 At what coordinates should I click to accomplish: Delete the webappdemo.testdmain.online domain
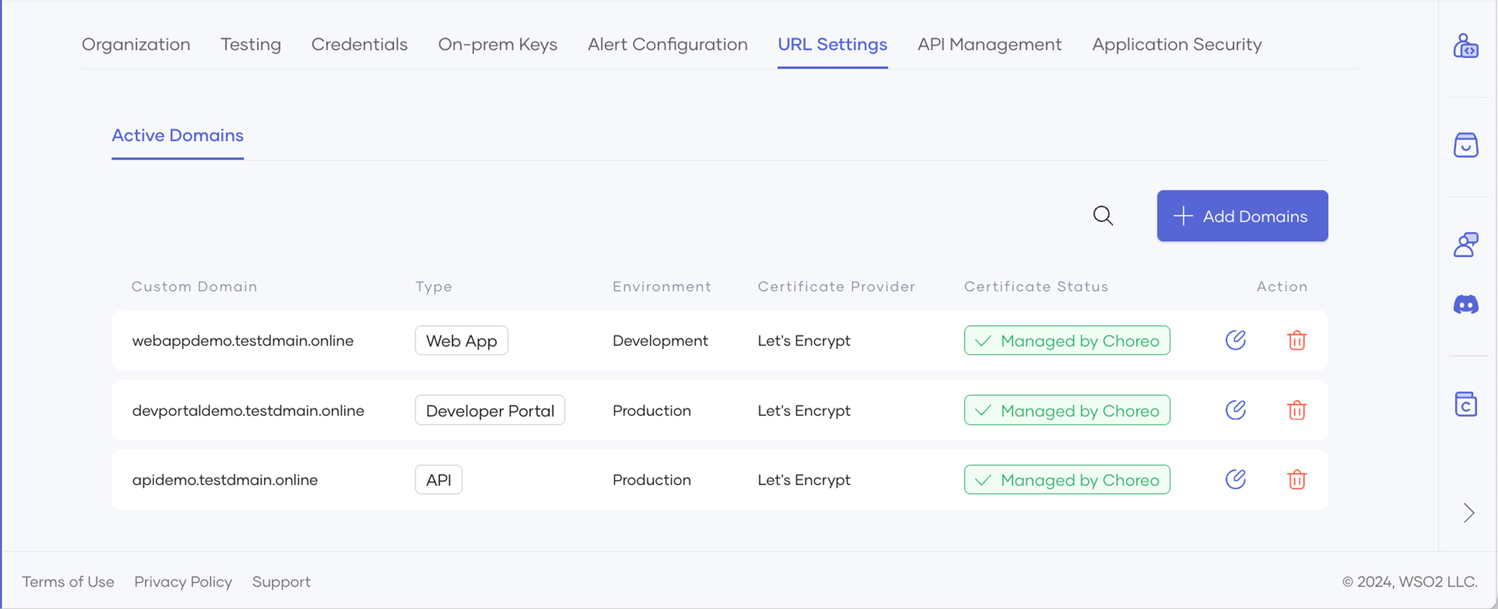(1296, 340)
